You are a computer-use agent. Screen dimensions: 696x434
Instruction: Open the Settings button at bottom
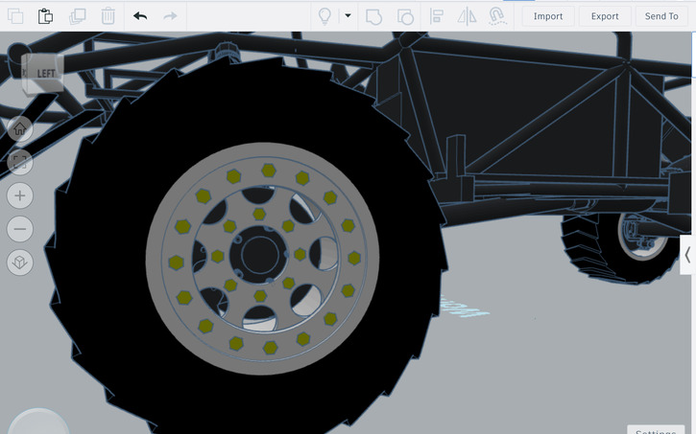point(656,430)
